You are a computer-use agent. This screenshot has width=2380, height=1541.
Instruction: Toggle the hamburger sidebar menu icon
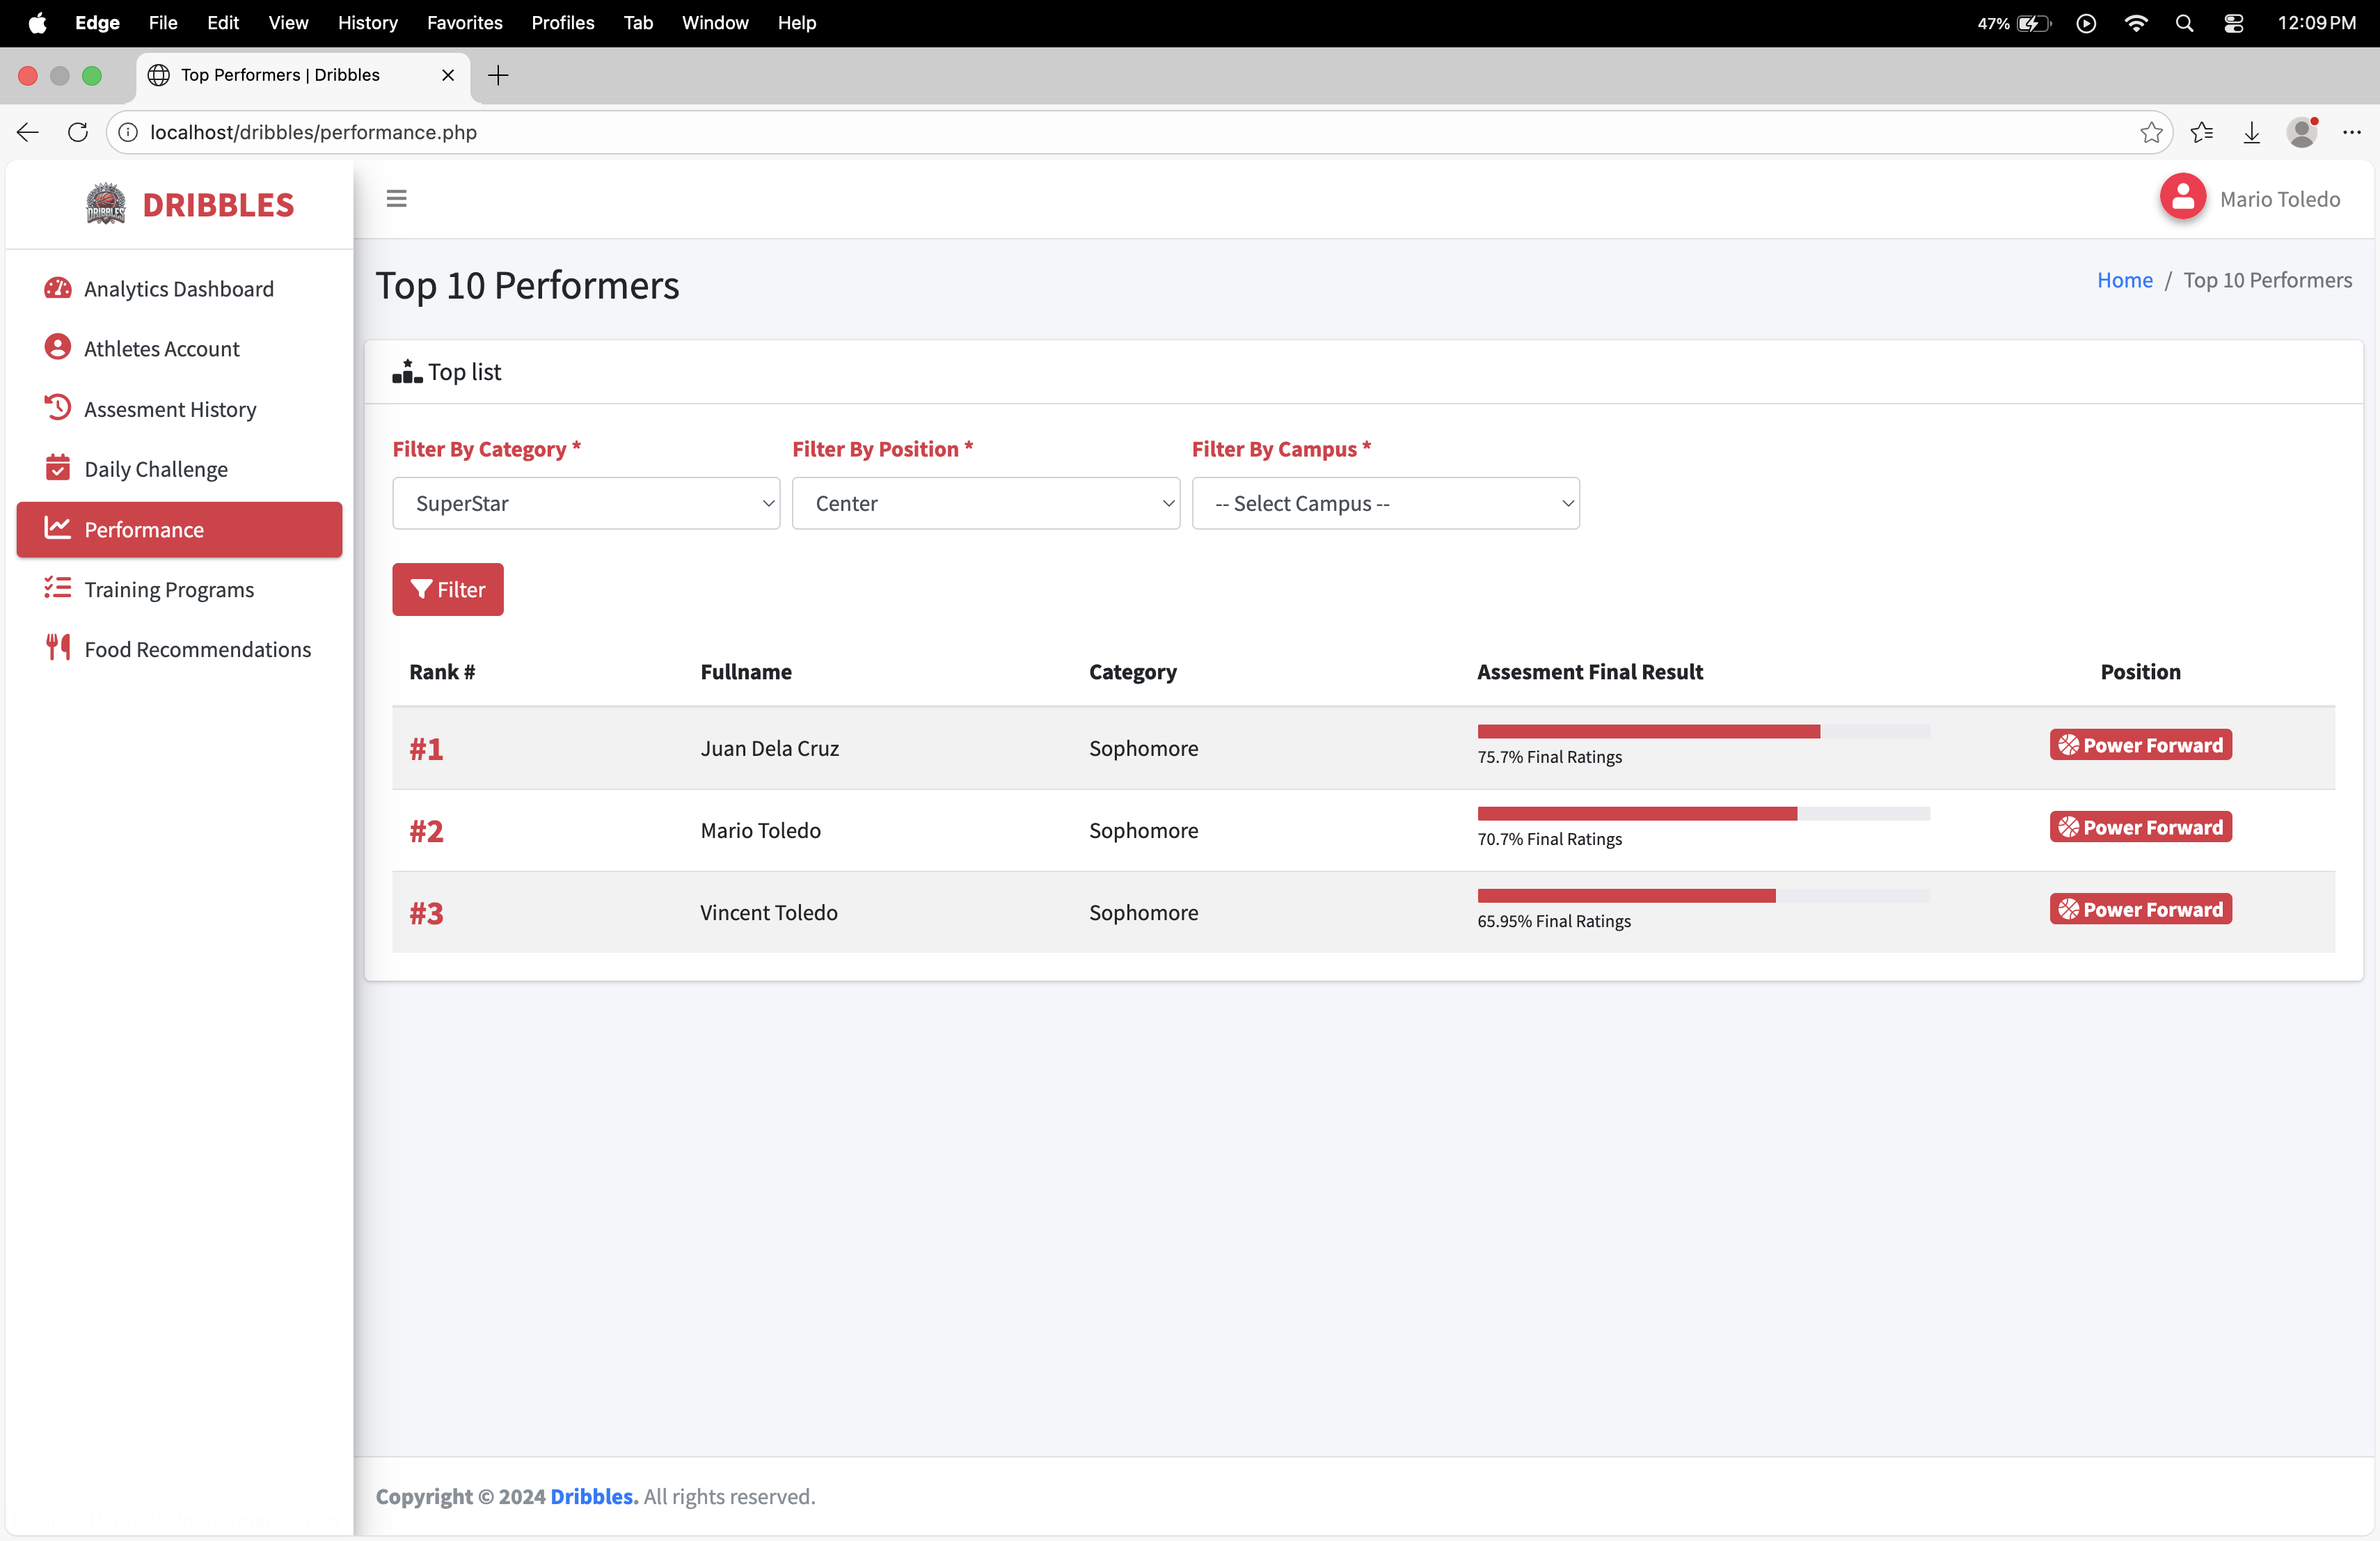pos(396,198)
